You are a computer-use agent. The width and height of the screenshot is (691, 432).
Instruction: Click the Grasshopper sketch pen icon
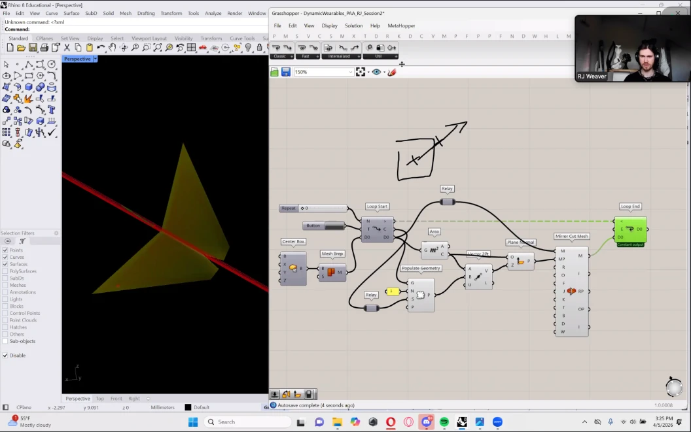(392, 72)
